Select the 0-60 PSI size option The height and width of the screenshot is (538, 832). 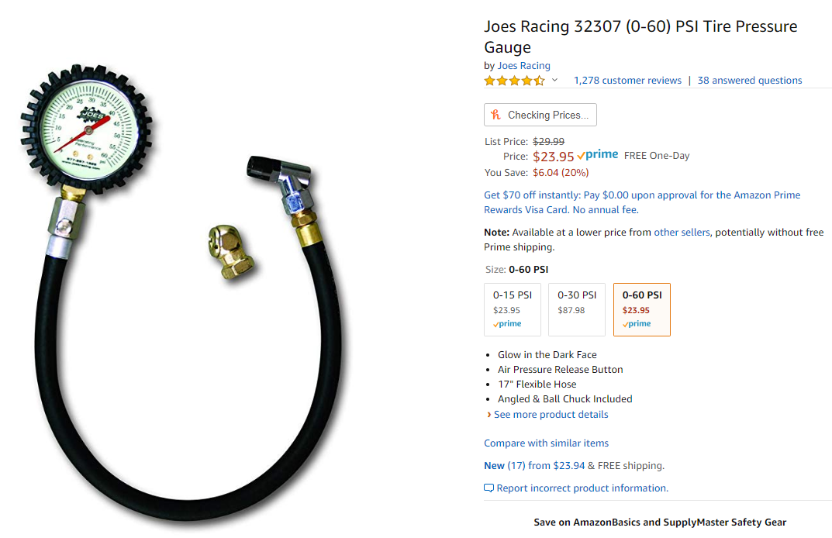click(x=642, y=309)
